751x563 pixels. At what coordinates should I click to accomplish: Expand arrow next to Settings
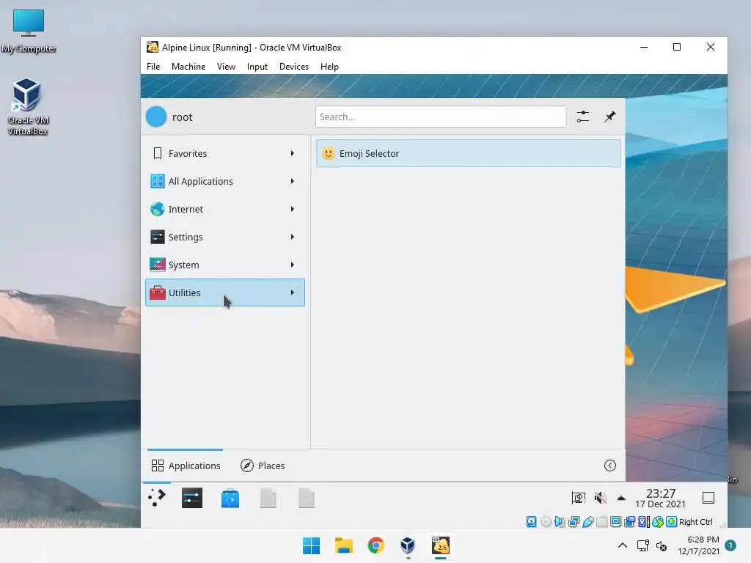click(x=292, y=237)
